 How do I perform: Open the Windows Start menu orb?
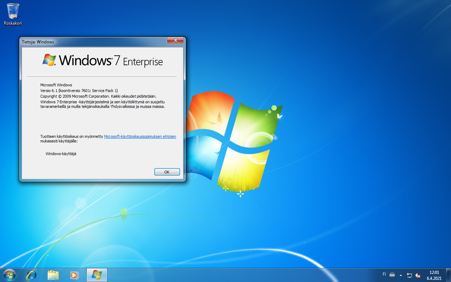click(9, 275)
